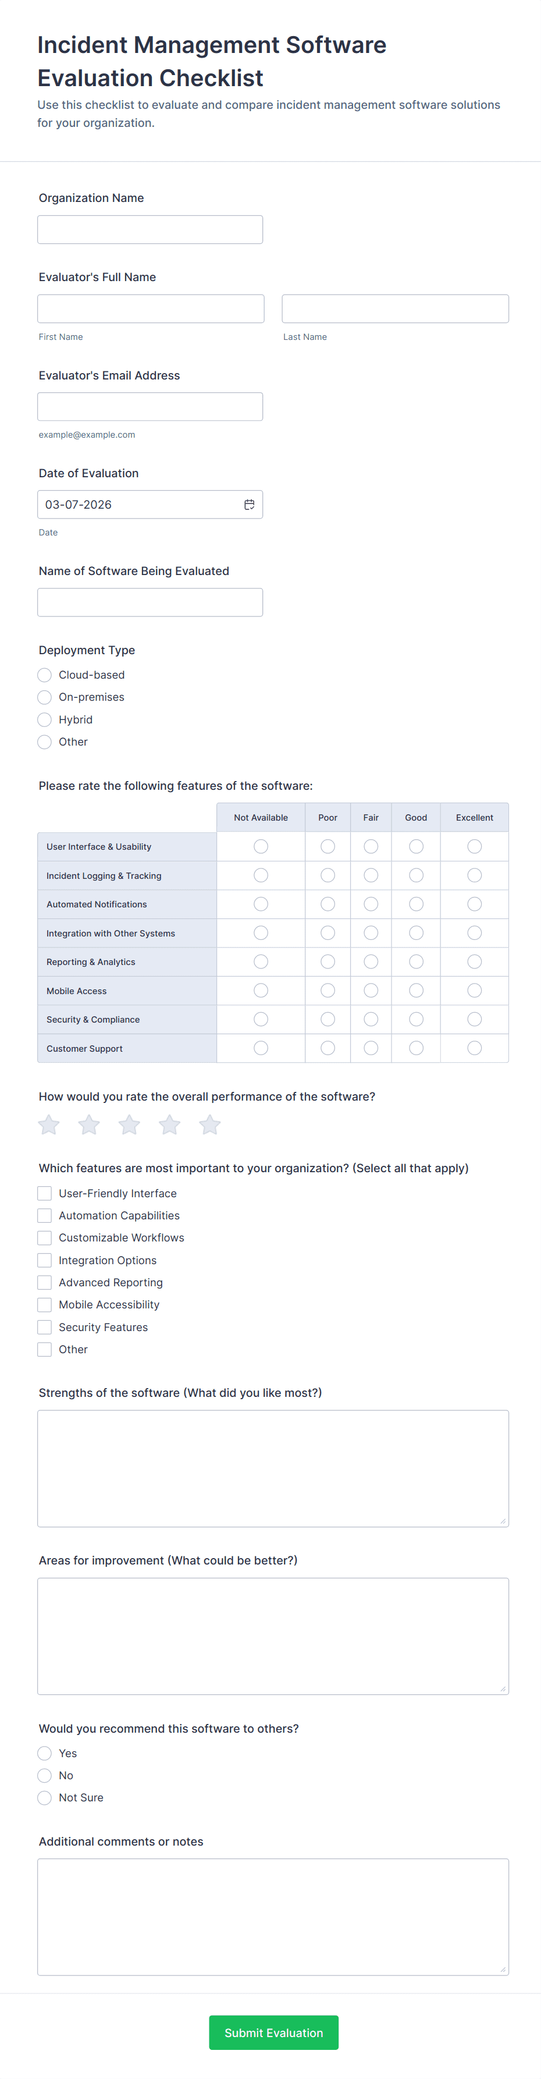This screenshot has height=2079, width=541.
Task: Choose Hybrid deployment option
Action: (45, 720)
